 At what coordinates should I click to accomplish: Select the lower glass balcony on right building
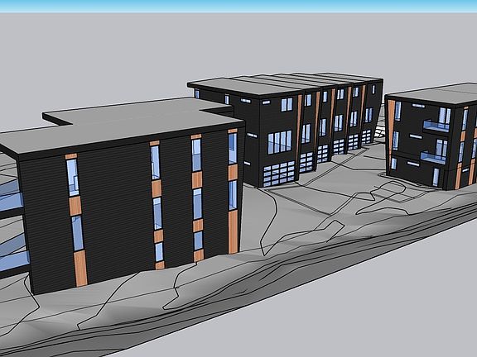433,157
